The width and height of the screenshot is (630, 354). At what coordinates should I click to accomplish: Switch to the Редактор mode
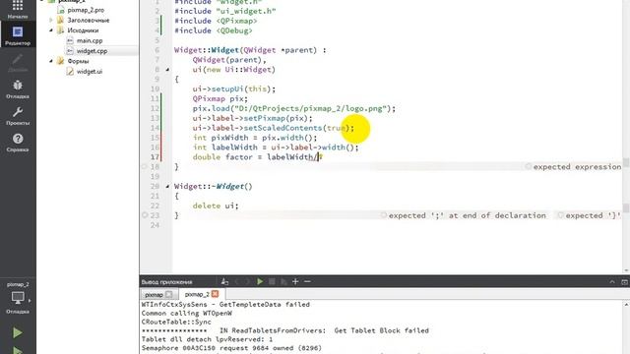[x=18, y=35]
